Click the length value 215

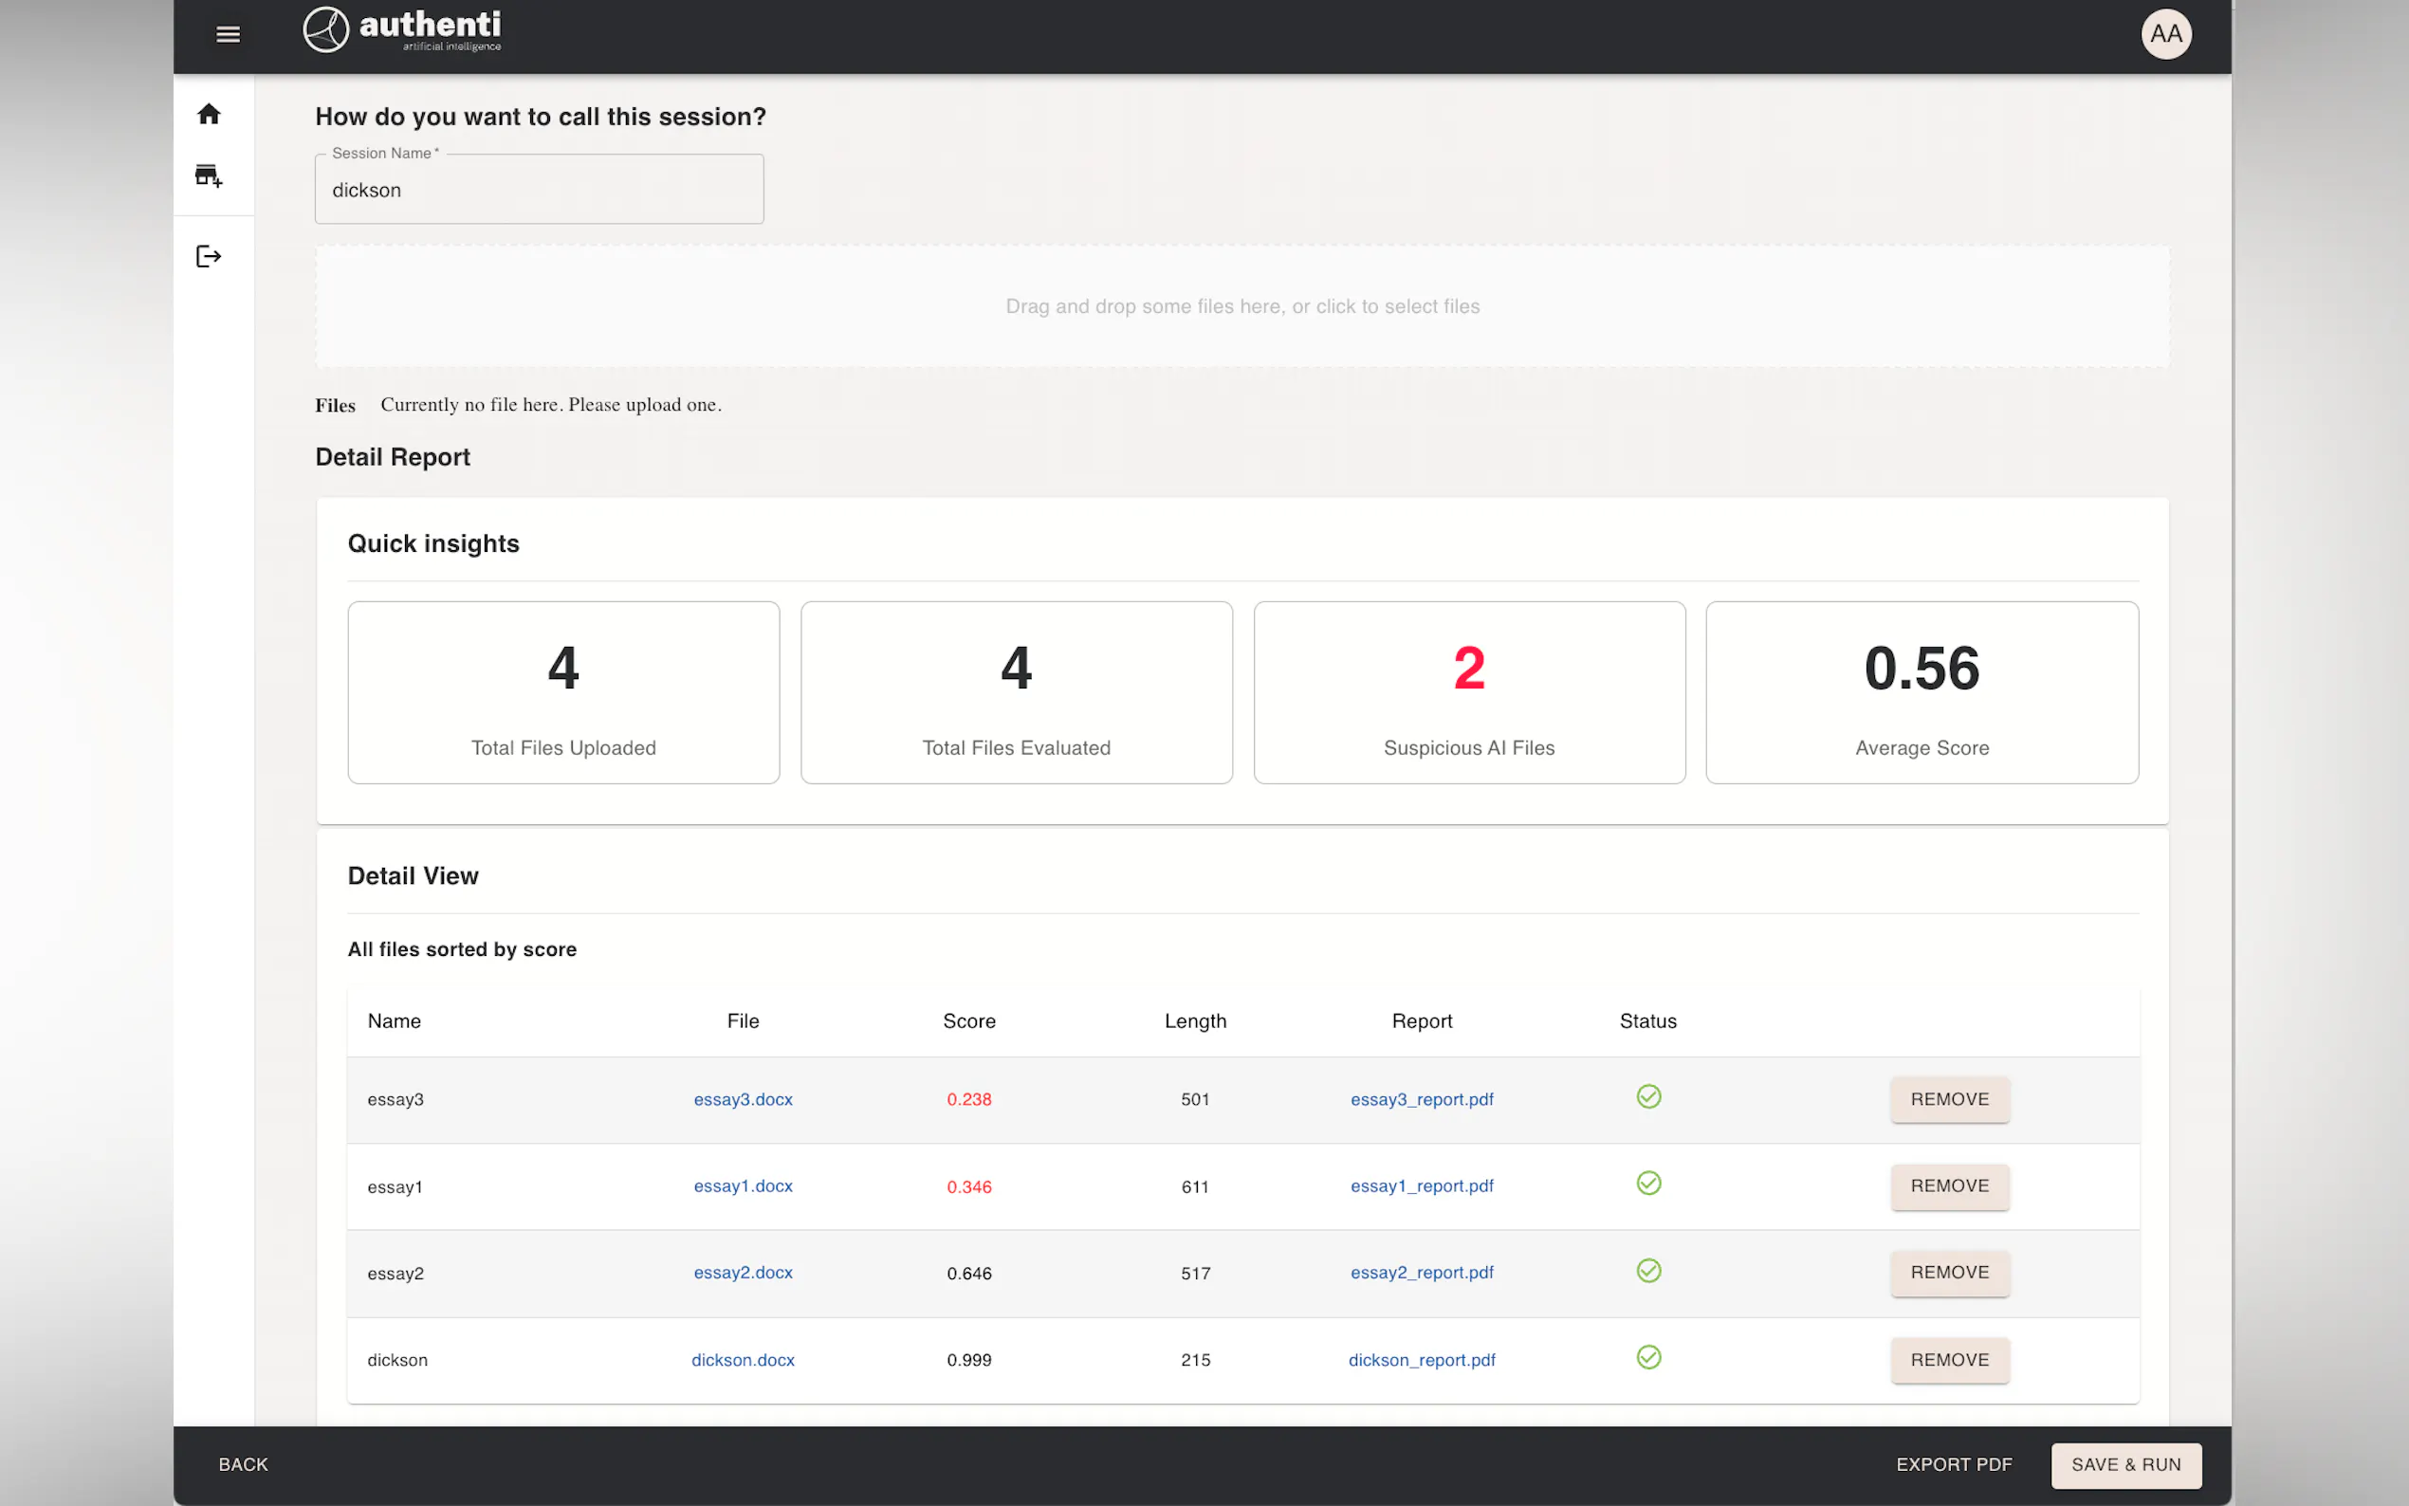coord(1195,1360)
